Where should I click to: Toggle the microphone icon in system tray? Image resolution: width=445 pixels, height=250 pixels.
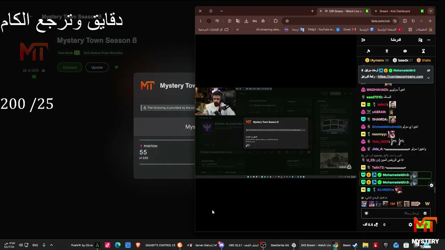click(x=44, y=245)
